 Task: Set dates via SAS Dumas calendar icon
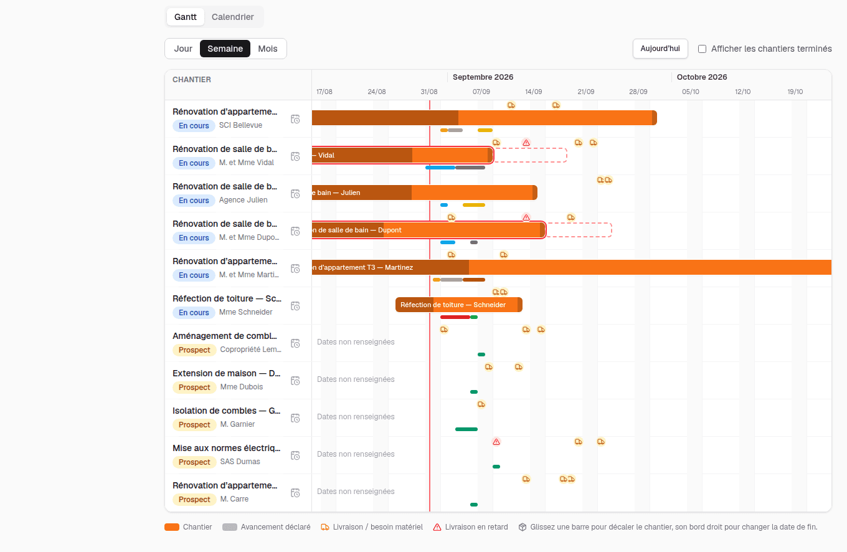coord(296,455)
